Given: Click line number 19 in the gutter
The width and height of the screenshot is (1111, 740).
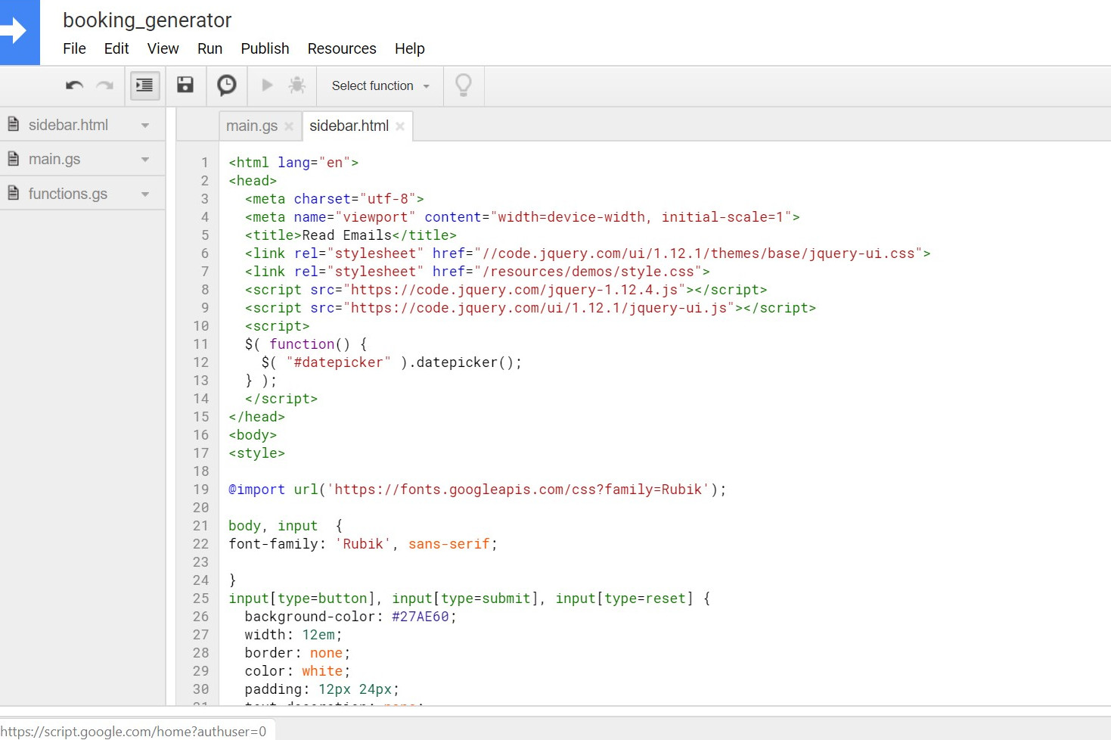Looking at the screenshot, I should pyautogui.click(x=200, y=490).
